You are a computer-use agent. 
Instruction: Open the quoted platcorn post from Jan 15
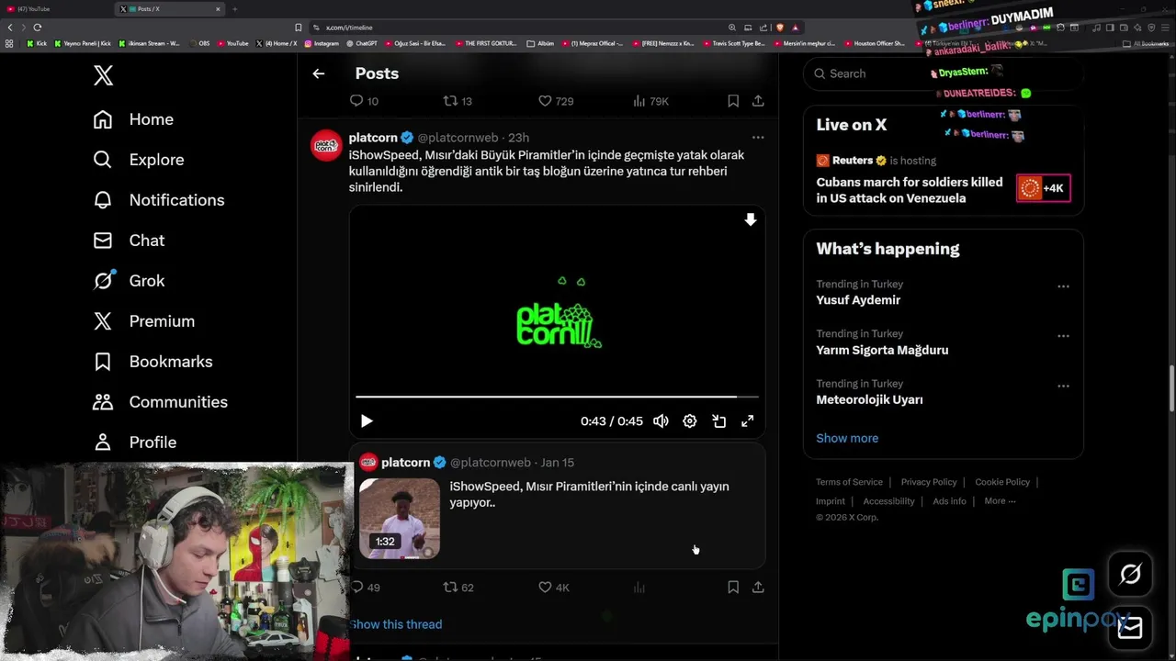point(557,507)
